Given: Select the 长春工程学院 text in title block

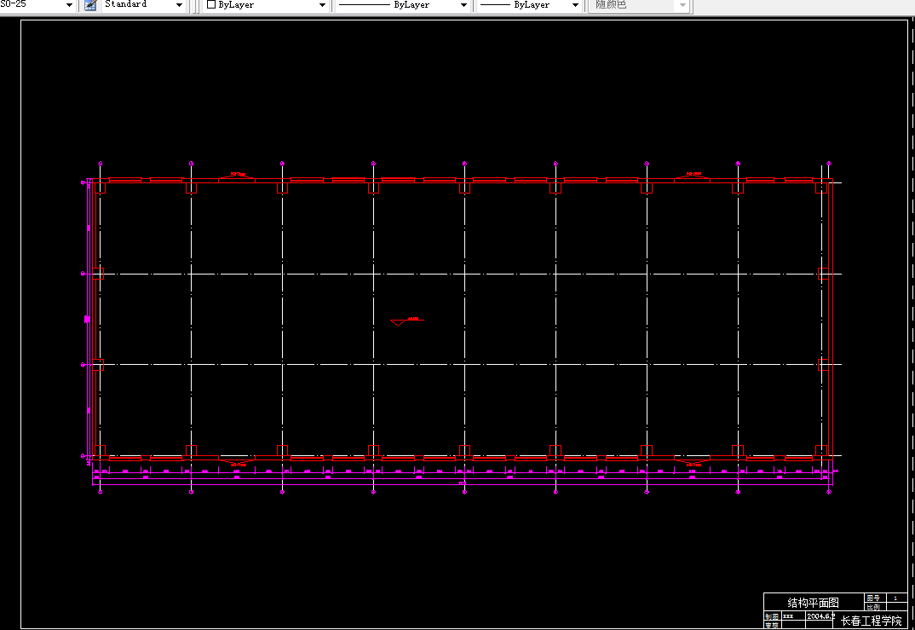Looking at the screenshot, I should coord(871,621).
